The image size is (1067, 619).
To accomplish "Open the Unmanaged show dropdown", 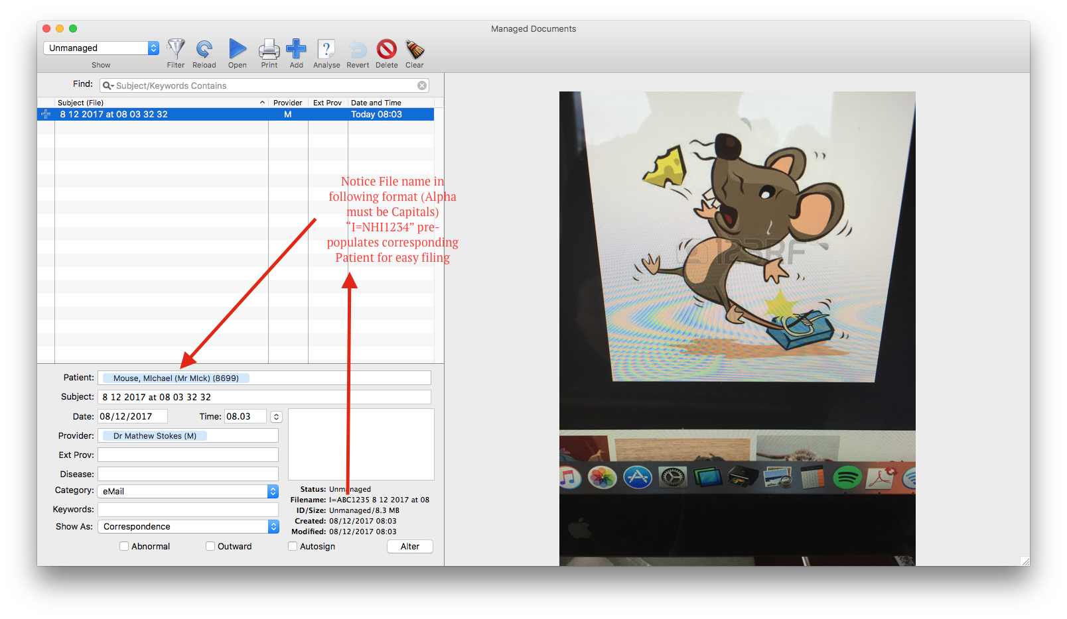I will [101, 48].
